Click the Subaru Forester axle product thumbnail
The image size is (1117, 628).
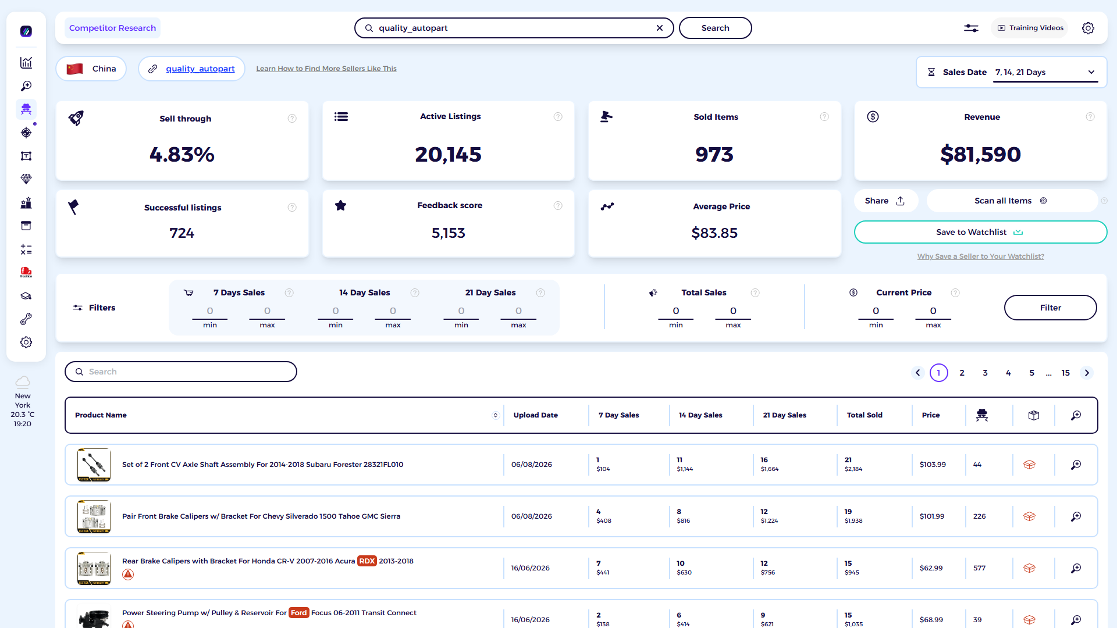[x=94, y=465]
